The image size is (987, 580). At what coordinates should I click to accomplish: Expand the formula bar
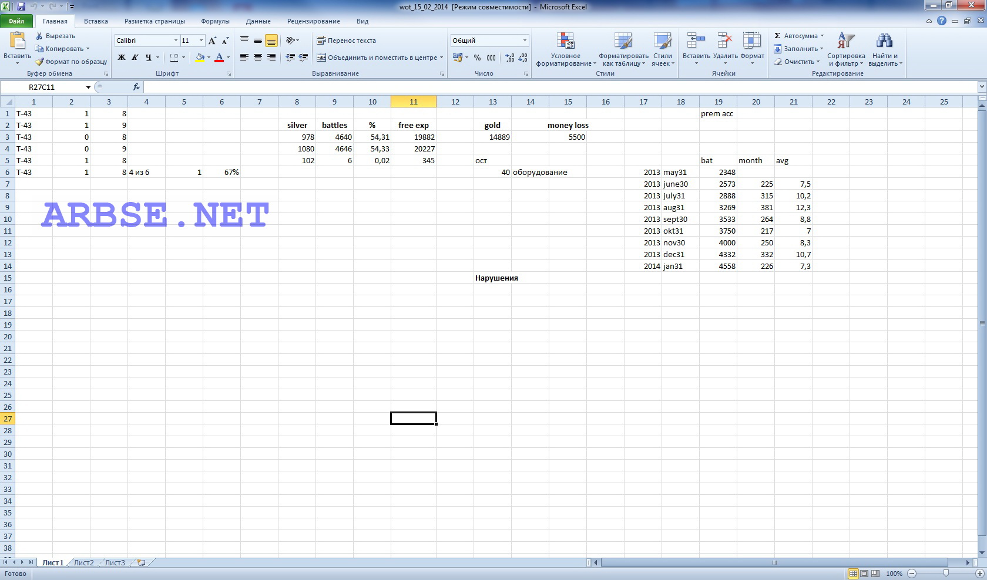(x=982, y=87)
